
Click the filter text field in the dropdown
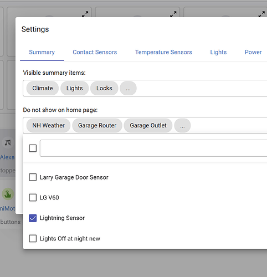click(153, 148)
